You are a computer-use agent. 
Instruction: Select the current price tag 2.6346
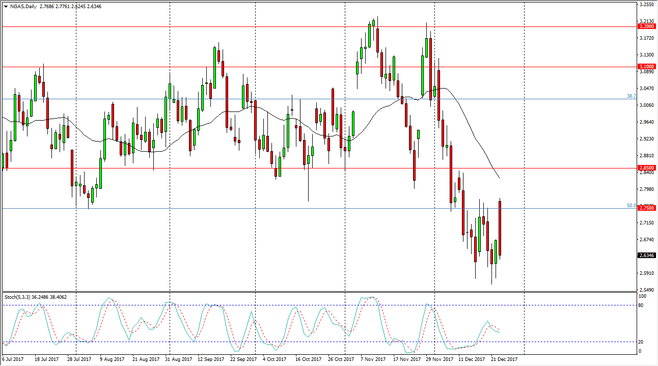(646, 256)
